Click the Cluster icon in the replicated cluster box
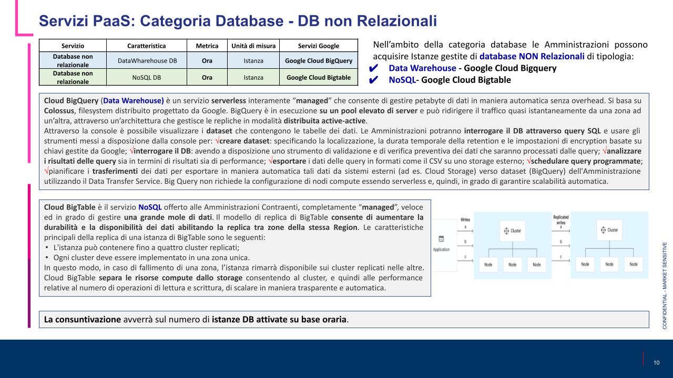 pyautogui.click(x=603, y=230)
